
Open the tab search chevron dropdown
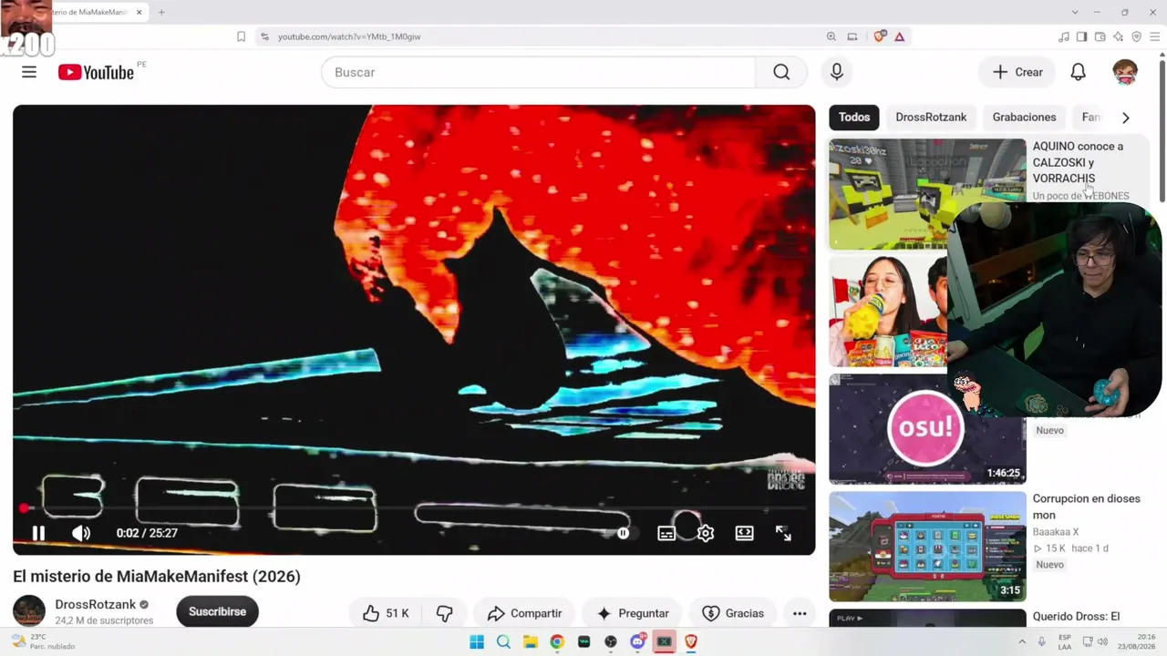click(x=1075, y=12)
